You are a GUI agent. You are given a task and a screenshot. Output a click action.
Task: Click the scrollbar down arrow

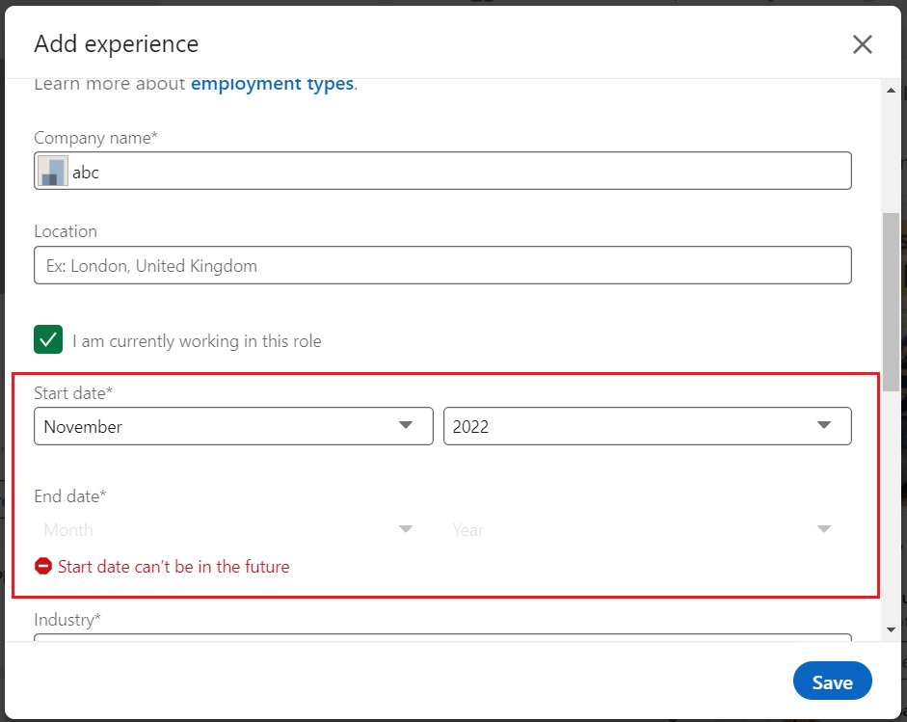(891, 629)
